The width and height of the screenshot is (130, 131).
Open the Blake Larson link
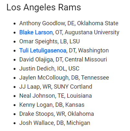point(36,32)
